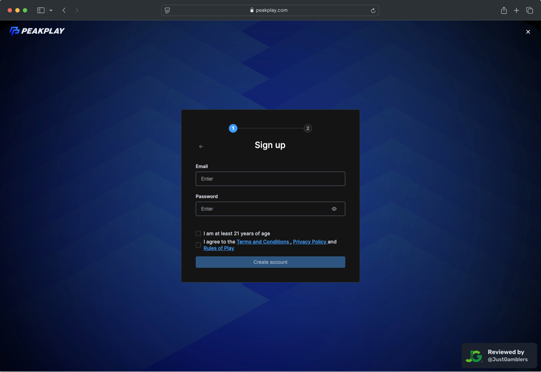Check the at least 21 years checkbox

click(x=198, y=233)
